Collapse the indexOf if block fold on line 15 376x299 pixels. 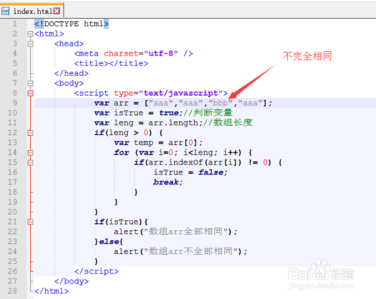point(30,163)
